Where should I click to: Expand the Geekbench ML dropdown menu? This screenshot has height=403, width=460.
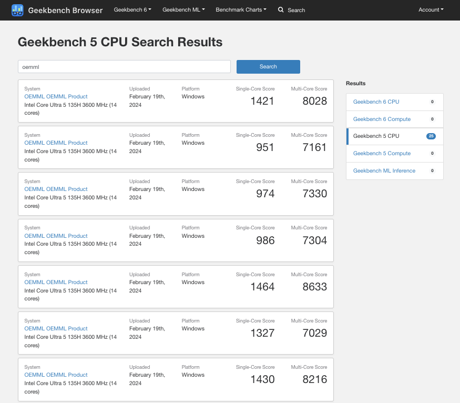(183, 9)
